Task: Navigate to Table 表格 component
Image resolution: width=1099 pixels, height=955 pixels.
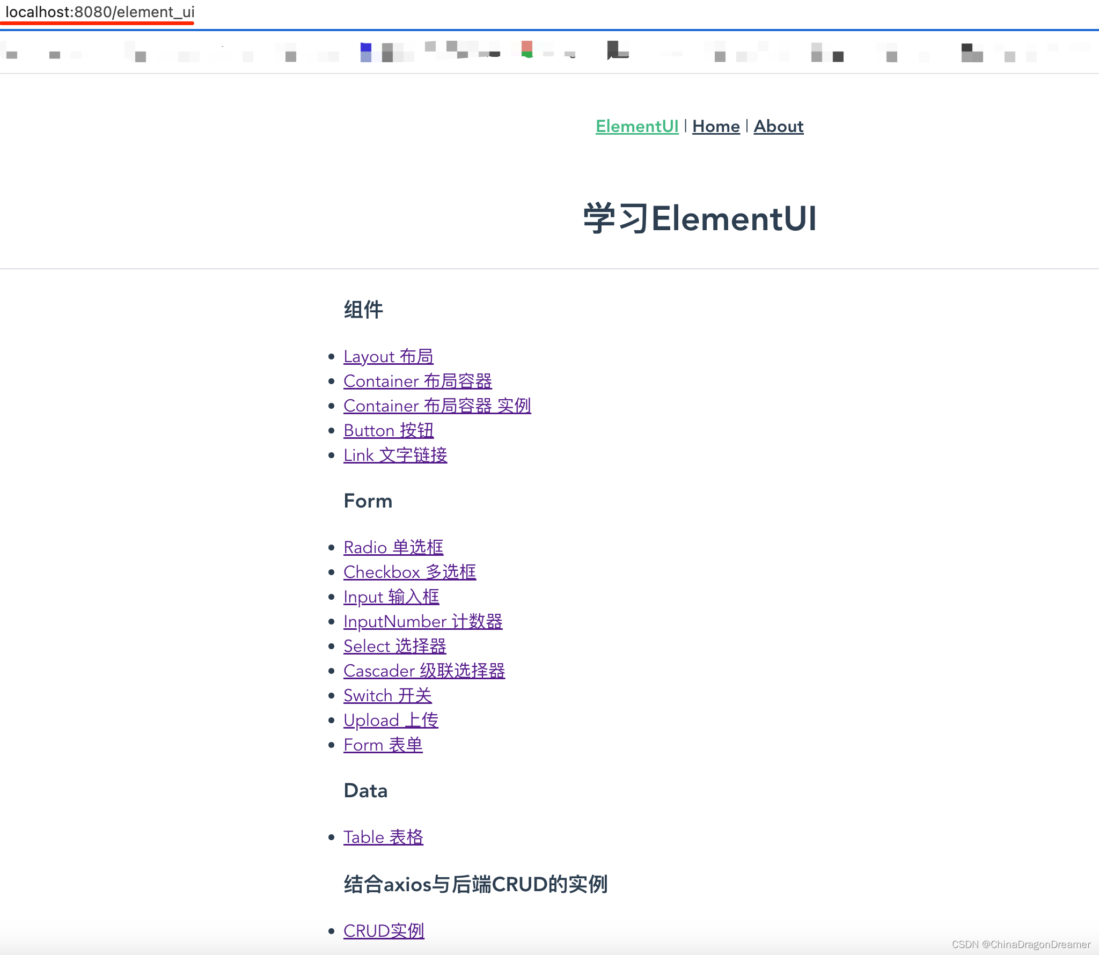Action: coord(383,836)
